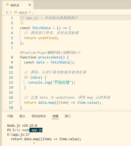Click the app.js breadcrumb segment
The image size is (131, 146).
(23, 12)
